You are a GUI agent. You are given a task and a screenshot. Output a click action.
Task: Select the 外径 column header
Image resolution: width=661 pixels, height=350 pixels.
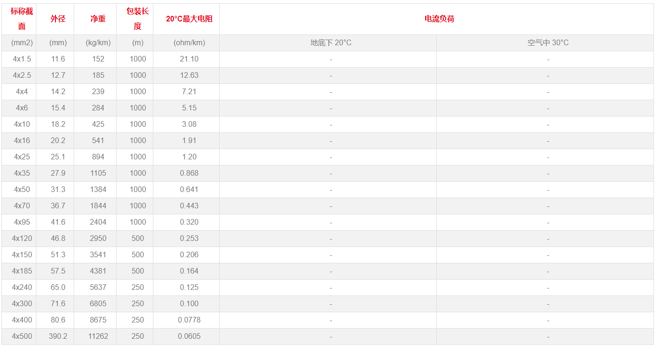pyautogui.click(x=58, y=19)
